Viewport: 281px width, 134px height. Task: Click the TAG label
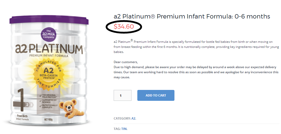[x=117, y=129]
